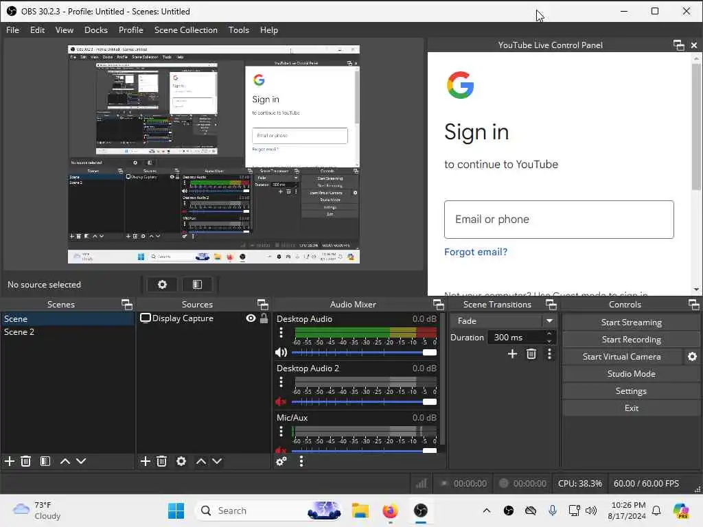
Task: Adjust Desktop Audio 2 volume slider
Action: 364,401
